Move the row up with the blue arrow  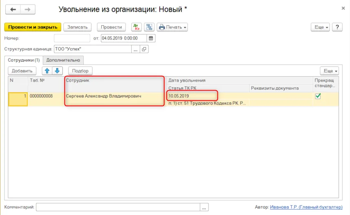[47, 71]
